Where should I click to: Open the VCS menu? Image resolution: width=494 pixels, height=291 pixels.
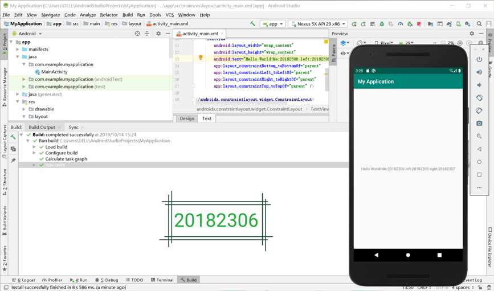pyautogui.click(x=169, y=15)
